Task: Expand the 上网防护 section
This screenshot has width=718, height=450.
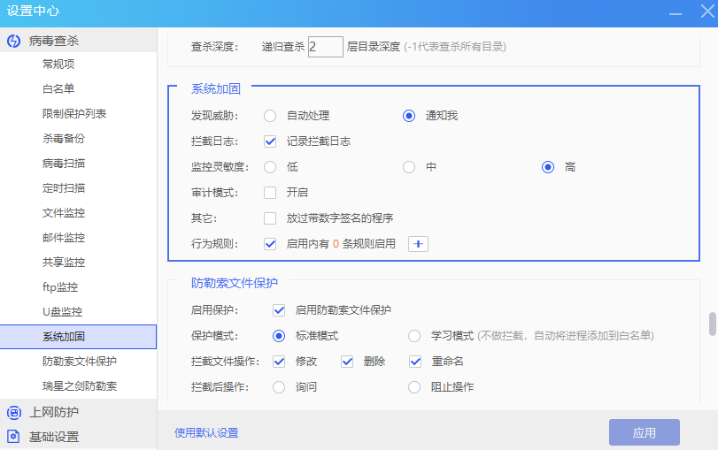Action: click(54, 412)
